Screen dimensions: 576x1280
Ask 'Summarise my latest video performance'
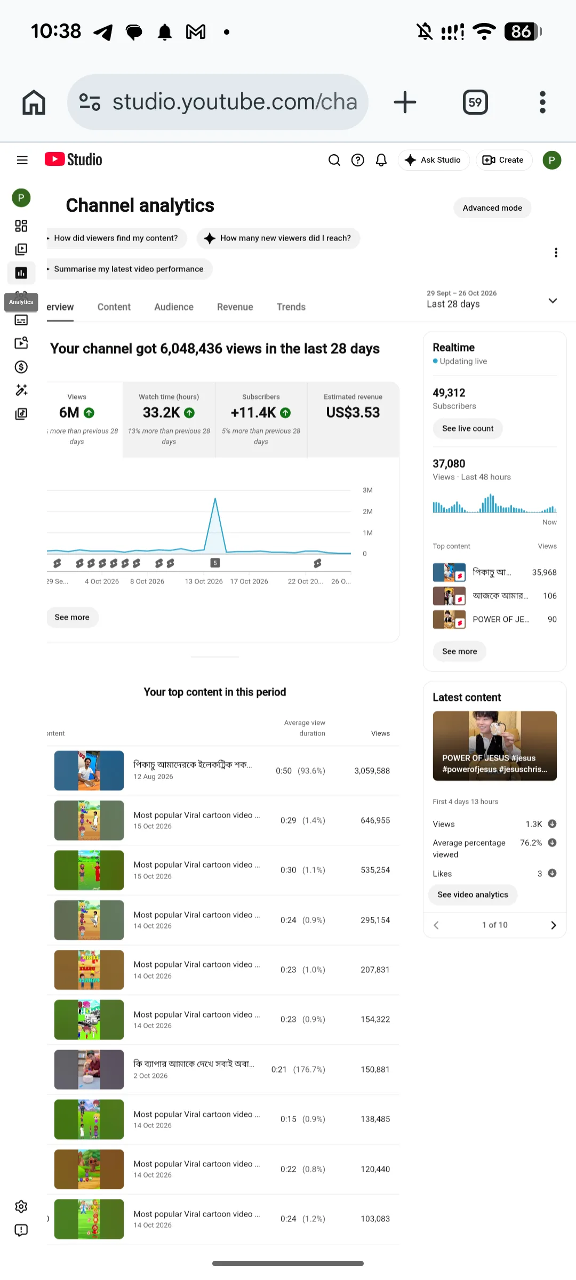(129, 269)
